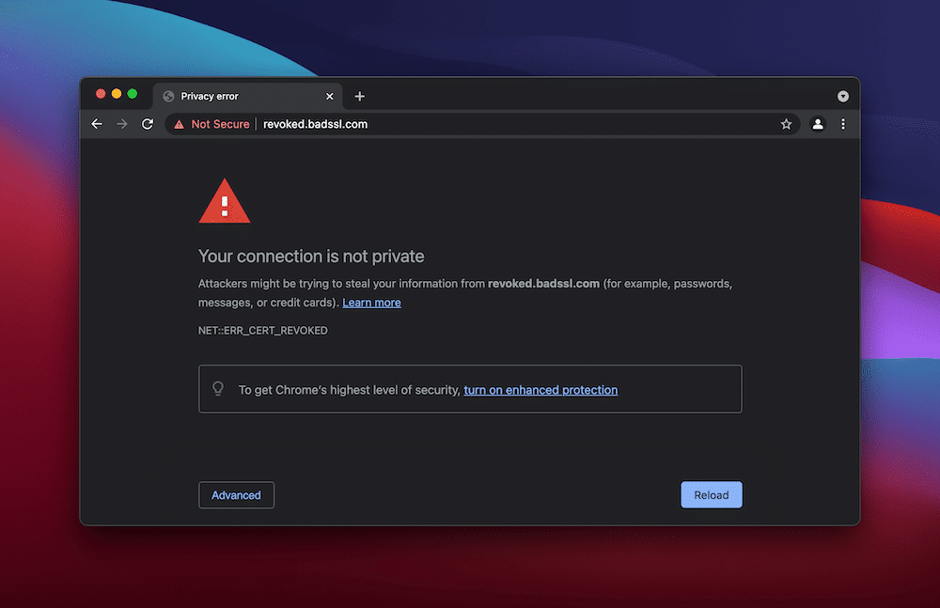This screenshot has width=940, height=608.
Task: Click the lightbulb icon in the protection banner
Action: (x=218, y=388)
